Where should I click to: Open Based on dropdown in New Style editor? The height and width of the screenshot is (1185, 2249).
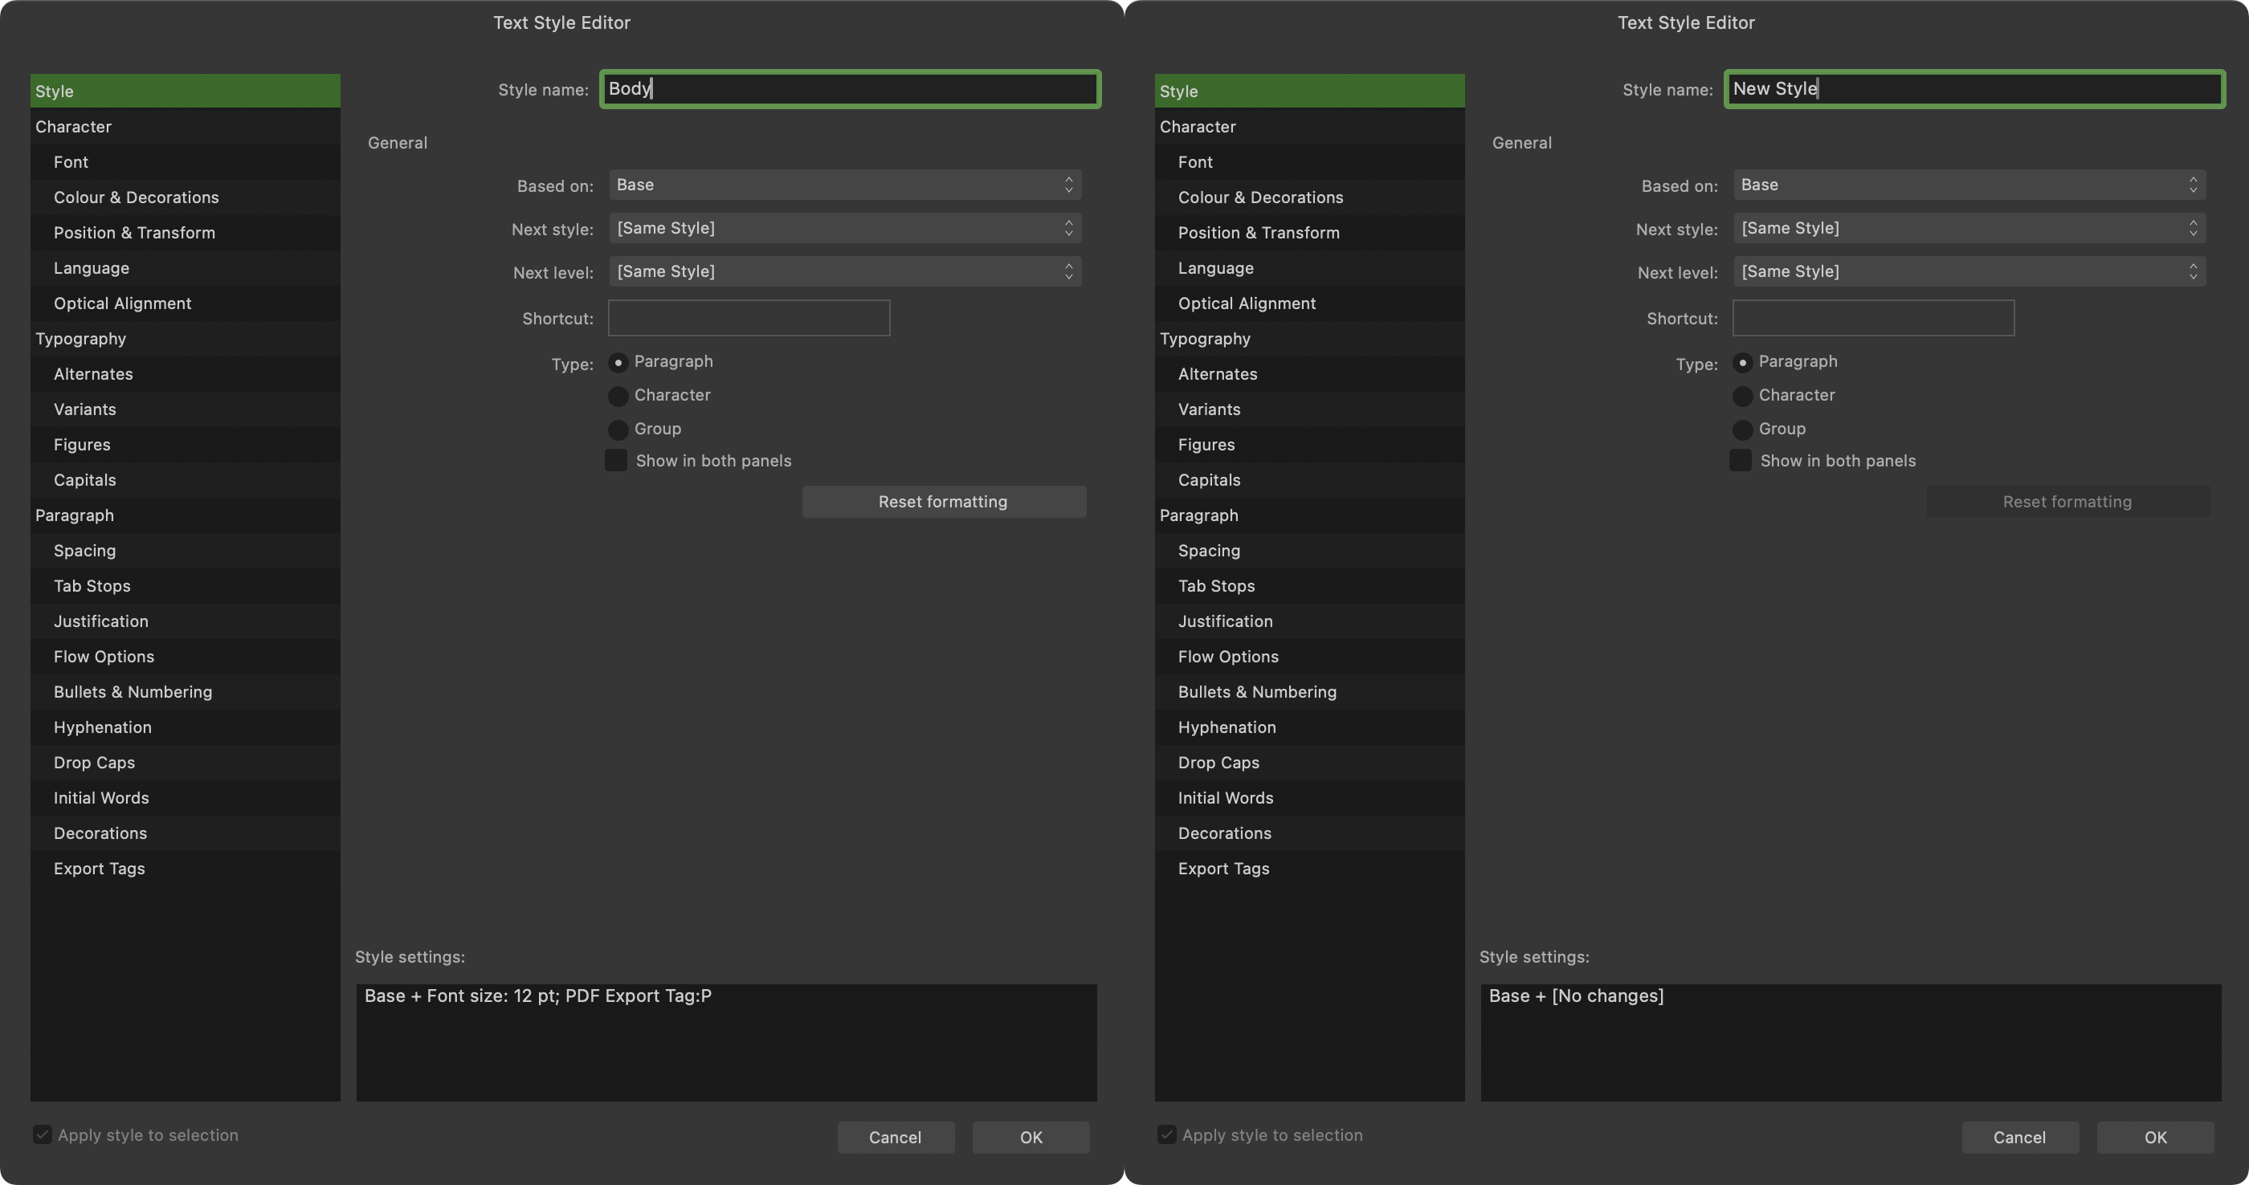point(1969,185)
